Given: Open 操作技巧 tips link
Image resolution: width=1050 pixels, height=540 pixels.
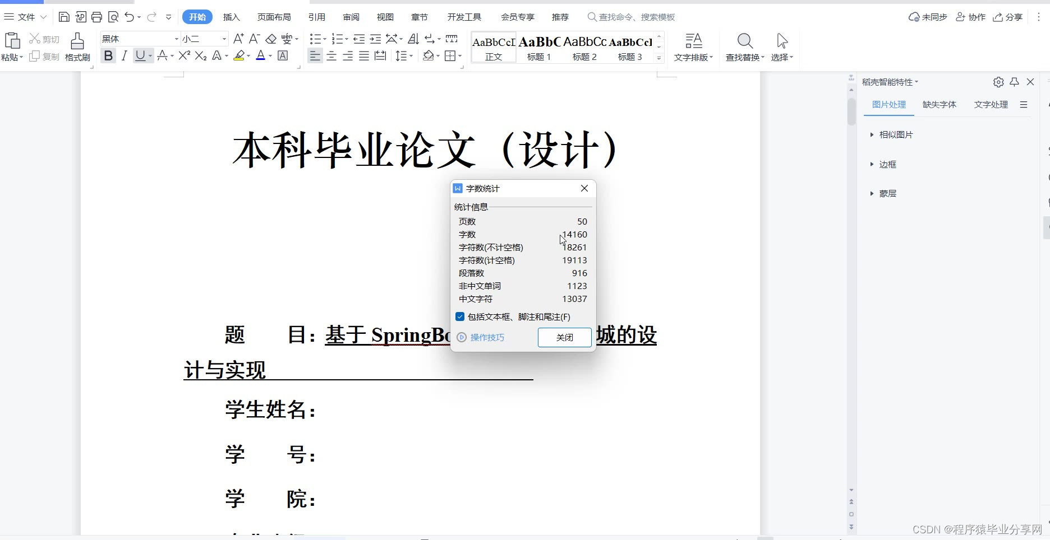Looking at the screenshot, I should [487, 337].
